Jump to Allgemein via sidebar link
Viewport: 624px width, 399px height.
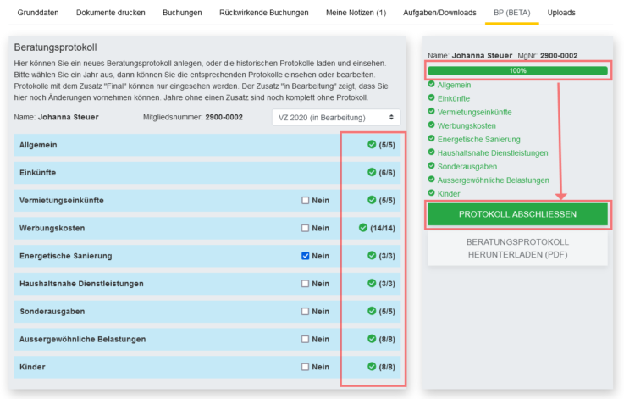(x=454, y=85)
